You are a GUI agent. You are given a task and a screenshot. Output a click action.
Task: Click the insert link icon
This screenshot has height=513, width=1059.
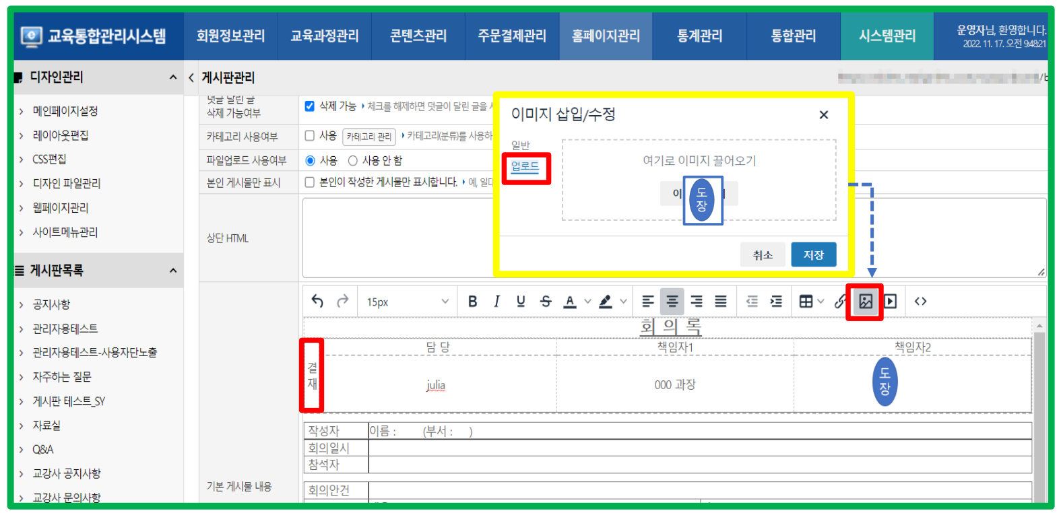point(839,302)
